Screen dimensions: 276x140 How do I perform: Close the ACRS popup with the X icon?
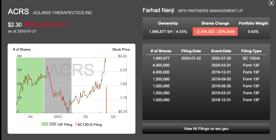[x=271, y=3]
